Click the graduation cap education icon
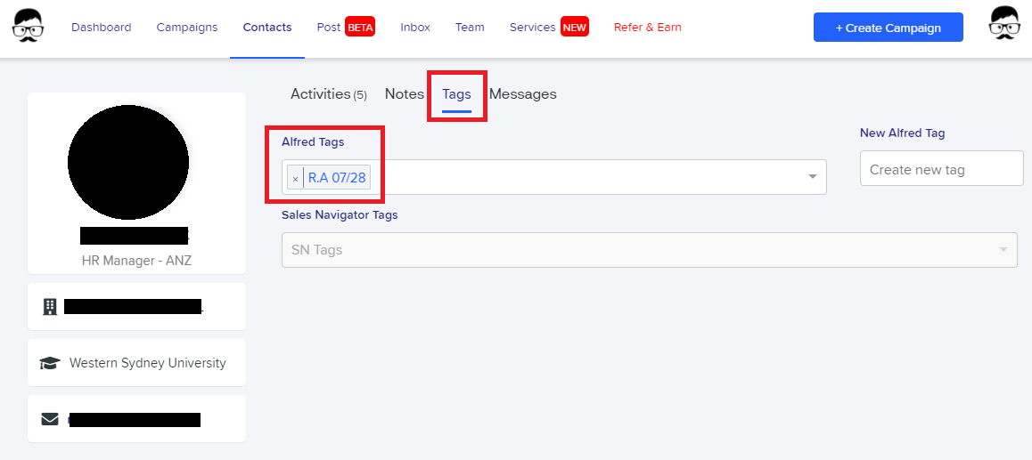 50,363
